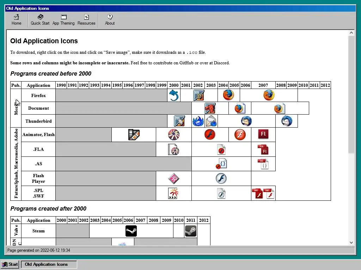Click the "Programs created after 2000" heading
This screenshot has height=270, width=361.
click(x=48, y=208)
